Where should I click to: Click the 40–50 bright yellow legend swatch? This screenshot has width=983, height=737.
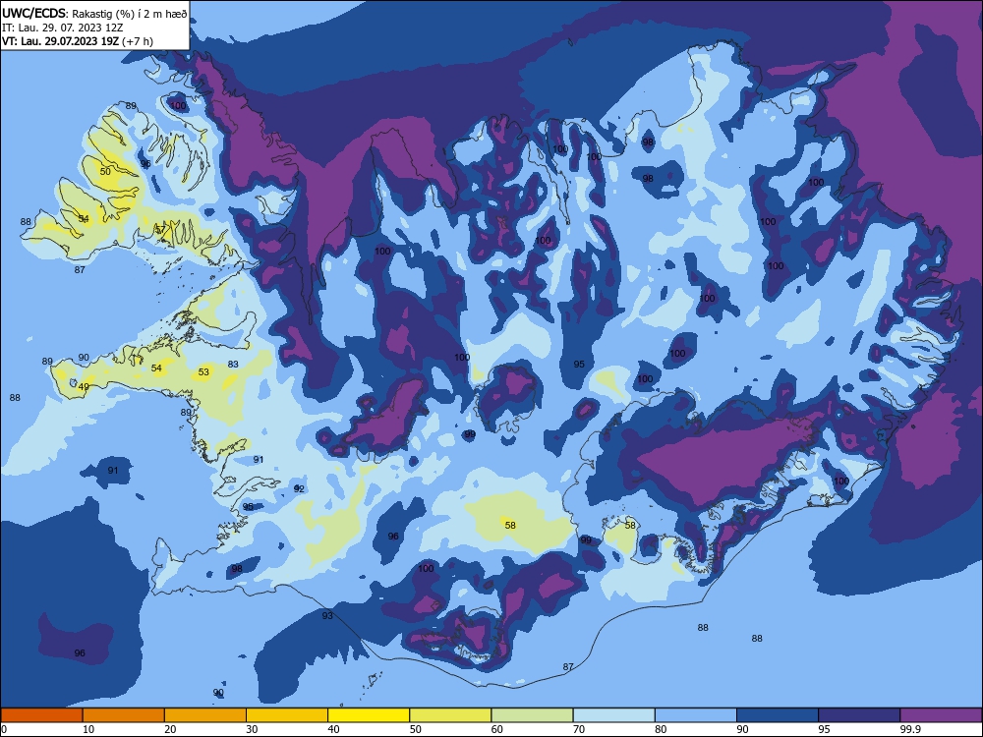369,715
